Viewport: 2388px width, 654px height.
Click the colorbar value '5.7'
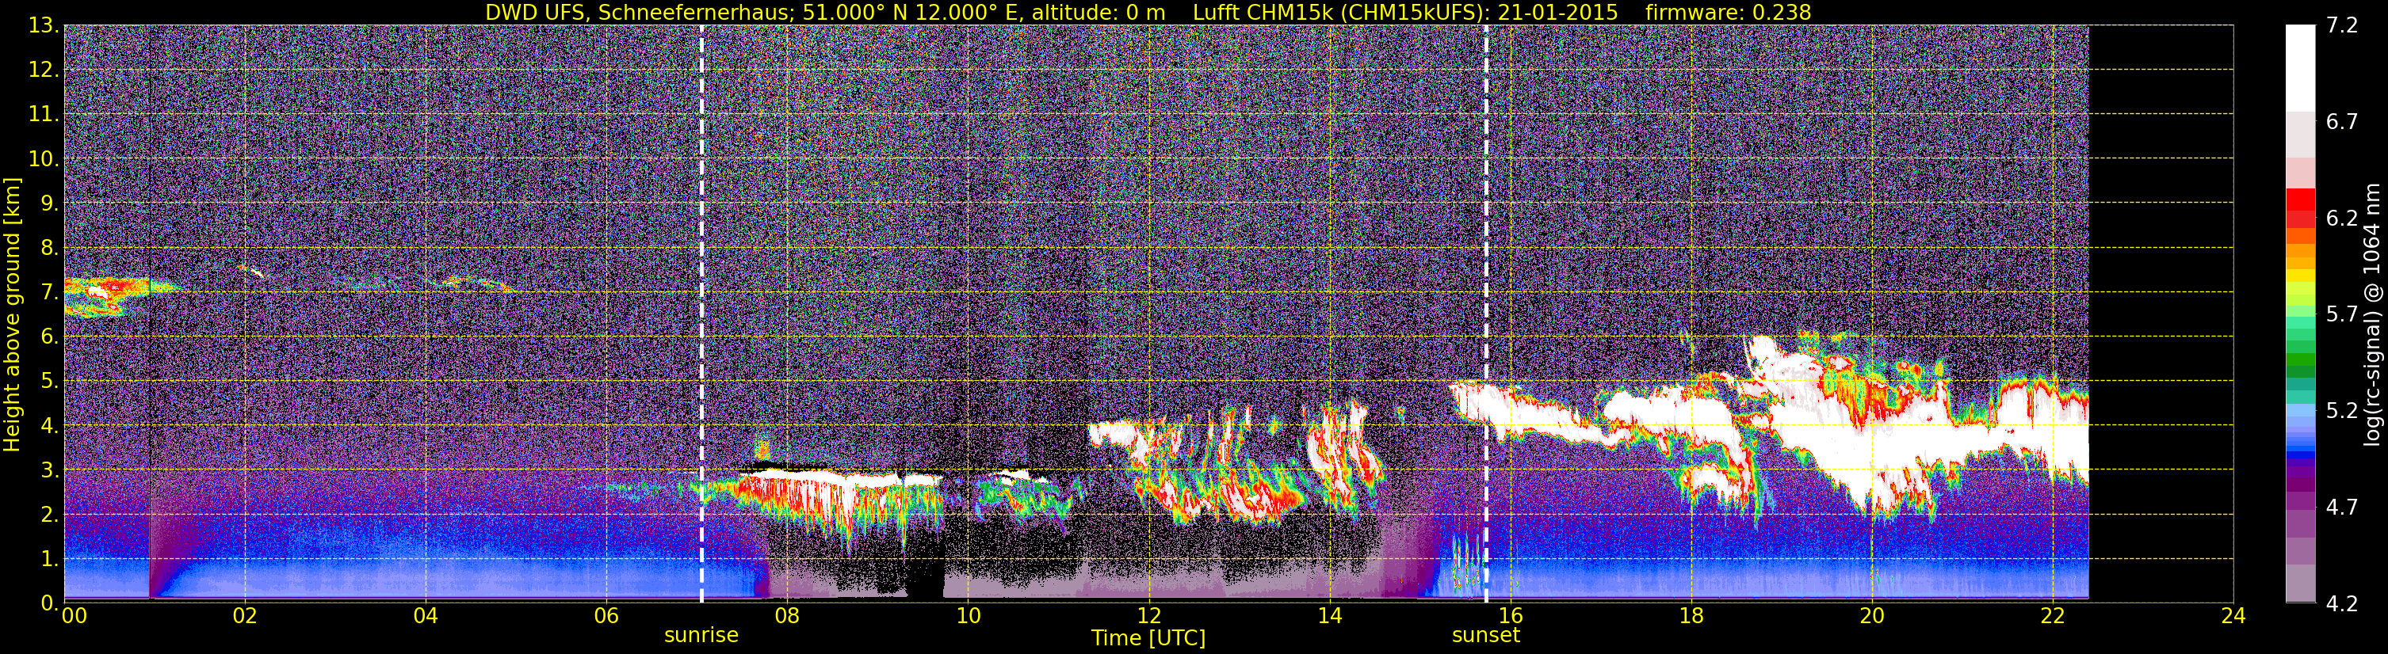pos(2342,314)
